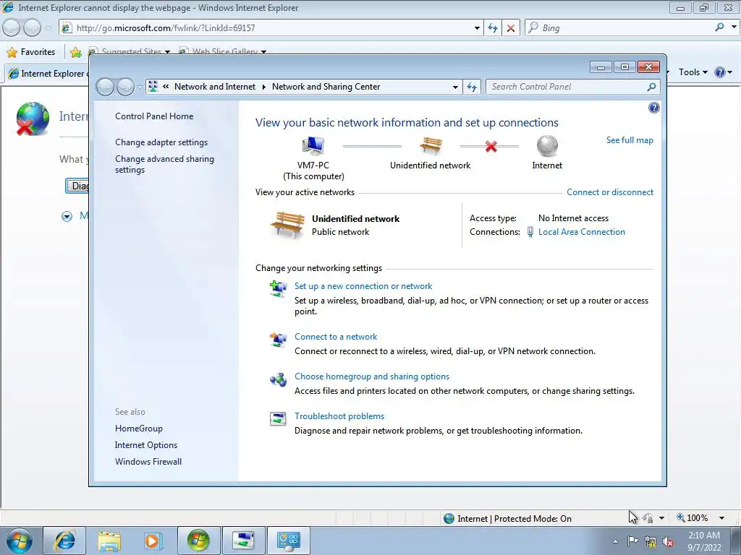This screenshot has height=555, width=741.
Task: Open Internet Explorer from the taskbar
Action: point(64,541)
